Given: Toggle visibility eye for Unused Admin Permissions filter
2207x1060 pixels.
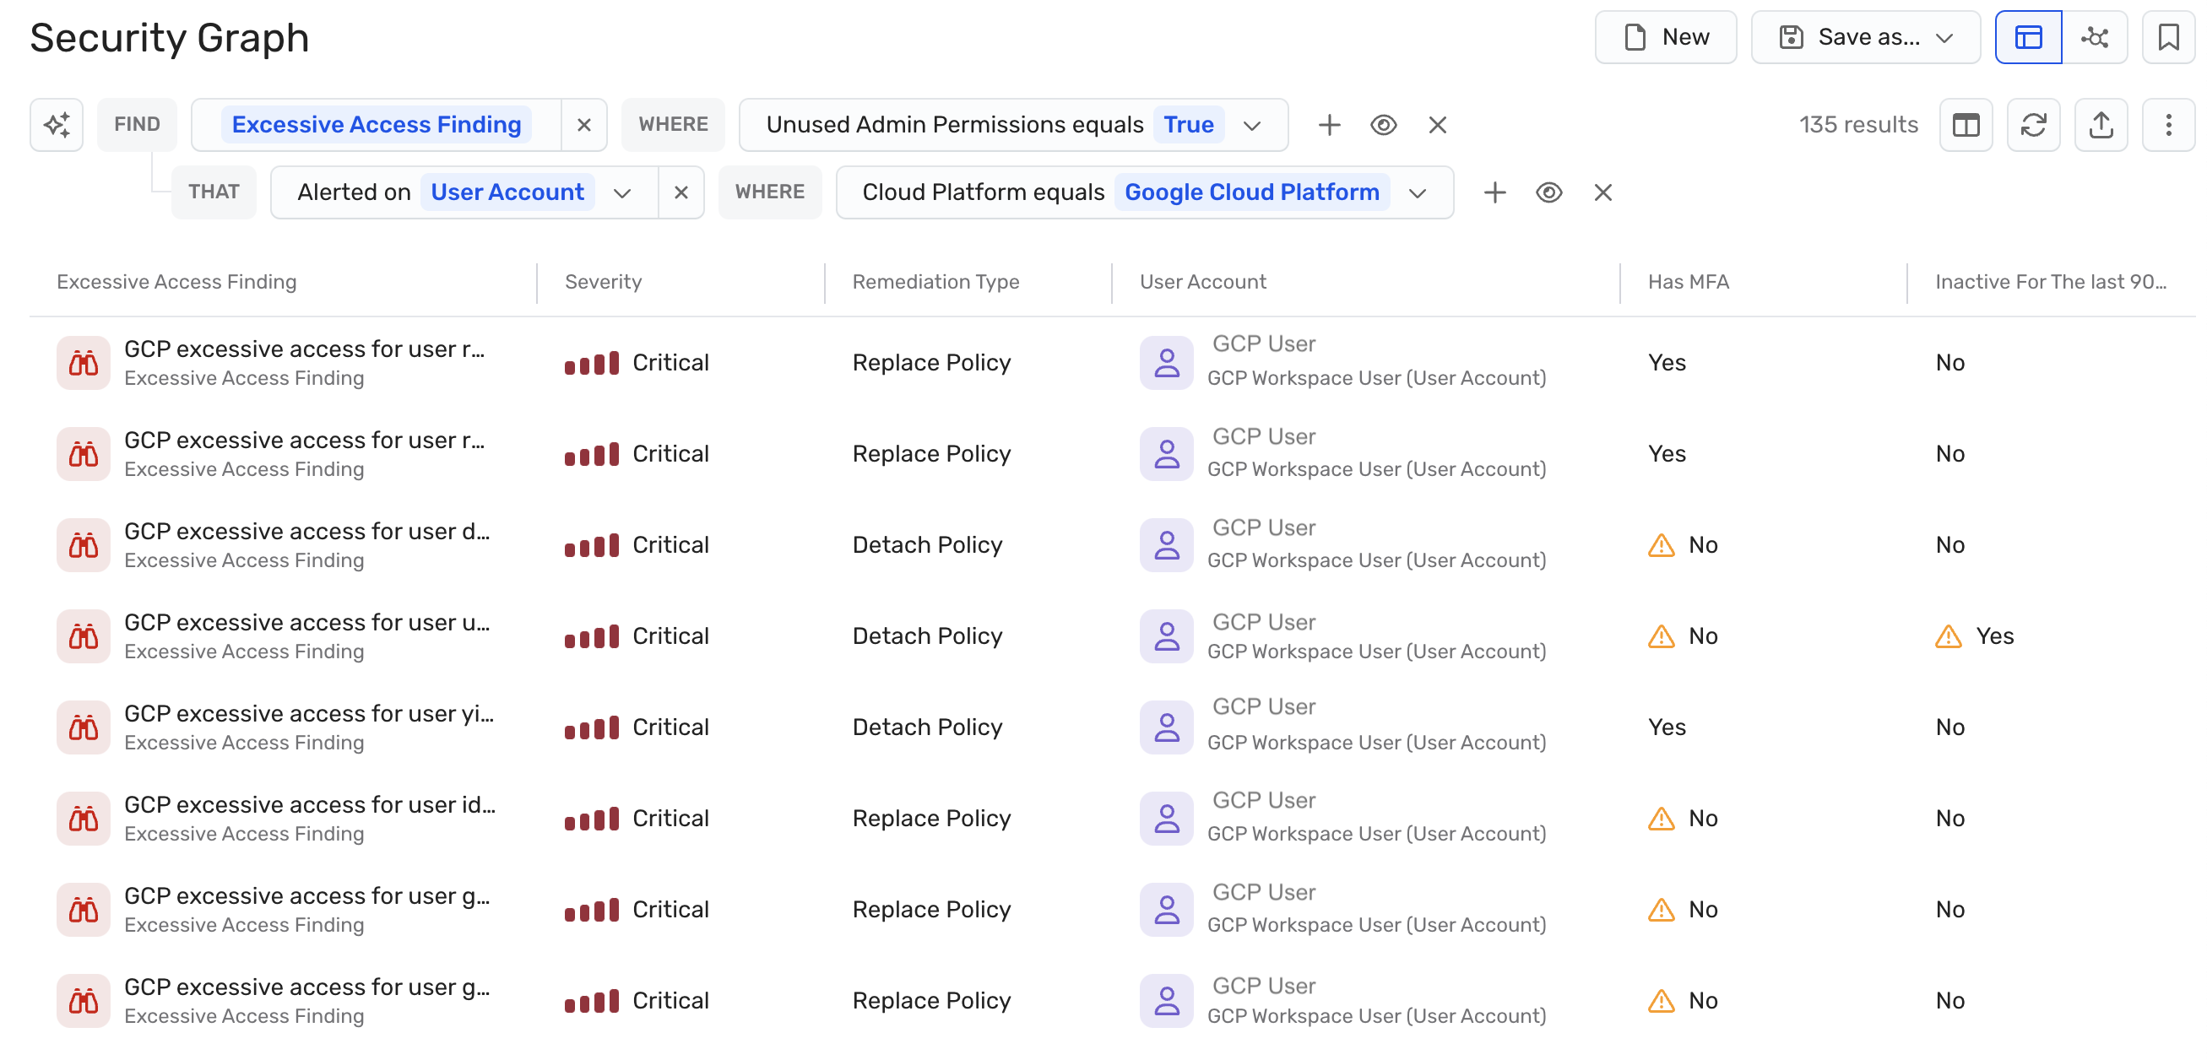Looking at the screenshot, I should point(1383,125).
